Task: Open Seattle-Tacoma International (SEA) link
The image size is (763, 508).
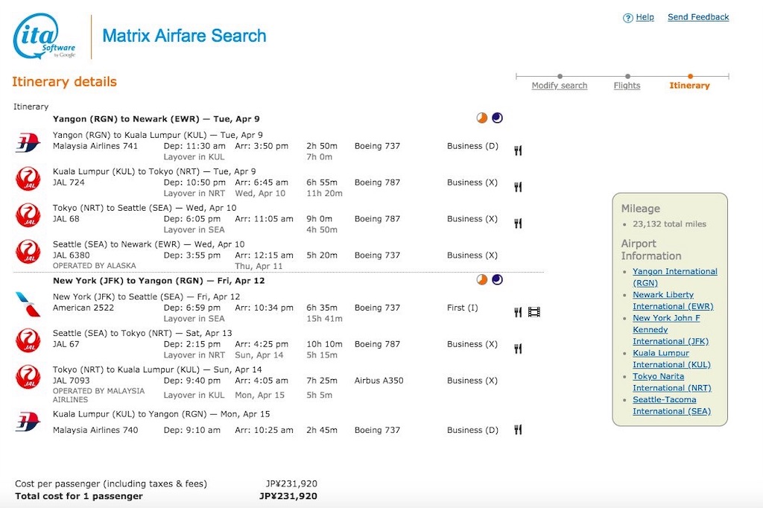Action: click(x=671, y=405)
